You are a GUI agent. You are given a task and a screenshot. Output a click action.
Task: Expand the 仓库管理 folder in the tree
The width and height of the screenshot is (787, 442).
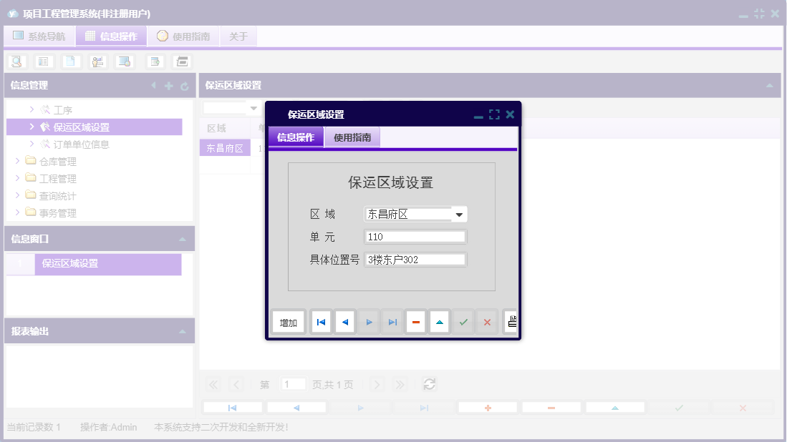(18, 160)
